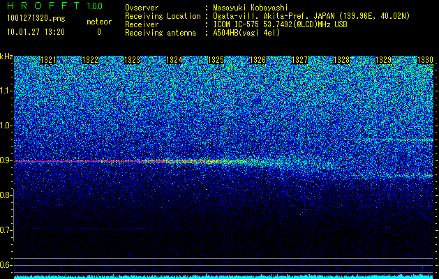Click the Ovserver label

pos(142,8)
